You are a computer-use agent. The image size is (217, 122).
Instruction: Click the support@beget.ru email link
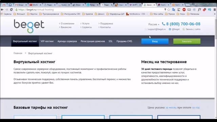point(157,29)
